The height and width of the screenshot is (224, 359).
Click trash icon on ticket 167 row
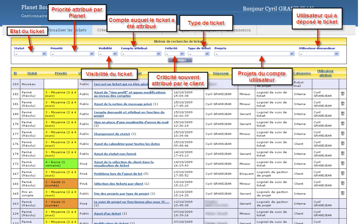coord(343,173)
